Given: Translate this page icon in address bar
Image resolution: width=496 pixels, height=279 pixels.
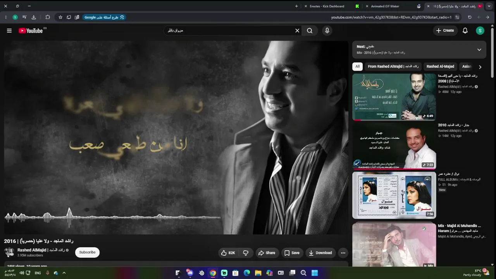Looking at the screenshot, I should [77, 17].
